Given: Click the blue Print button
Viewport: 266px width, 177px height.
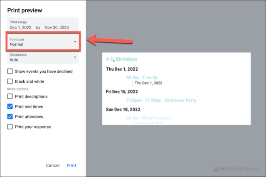Looking at the screenshot, I should coord(71,165).
